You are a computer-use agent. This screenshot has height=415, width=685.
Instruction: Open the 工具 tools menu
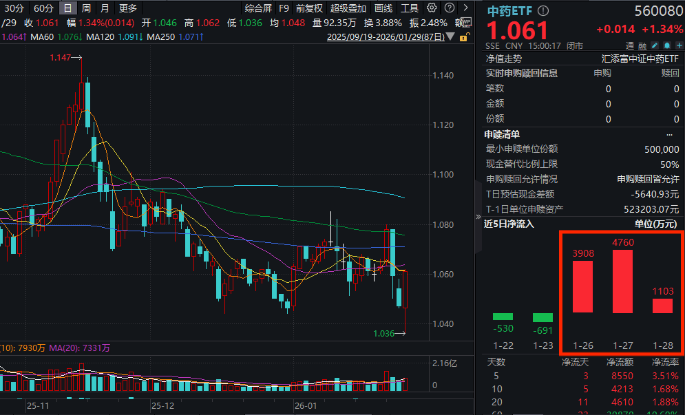pos(410,9)
